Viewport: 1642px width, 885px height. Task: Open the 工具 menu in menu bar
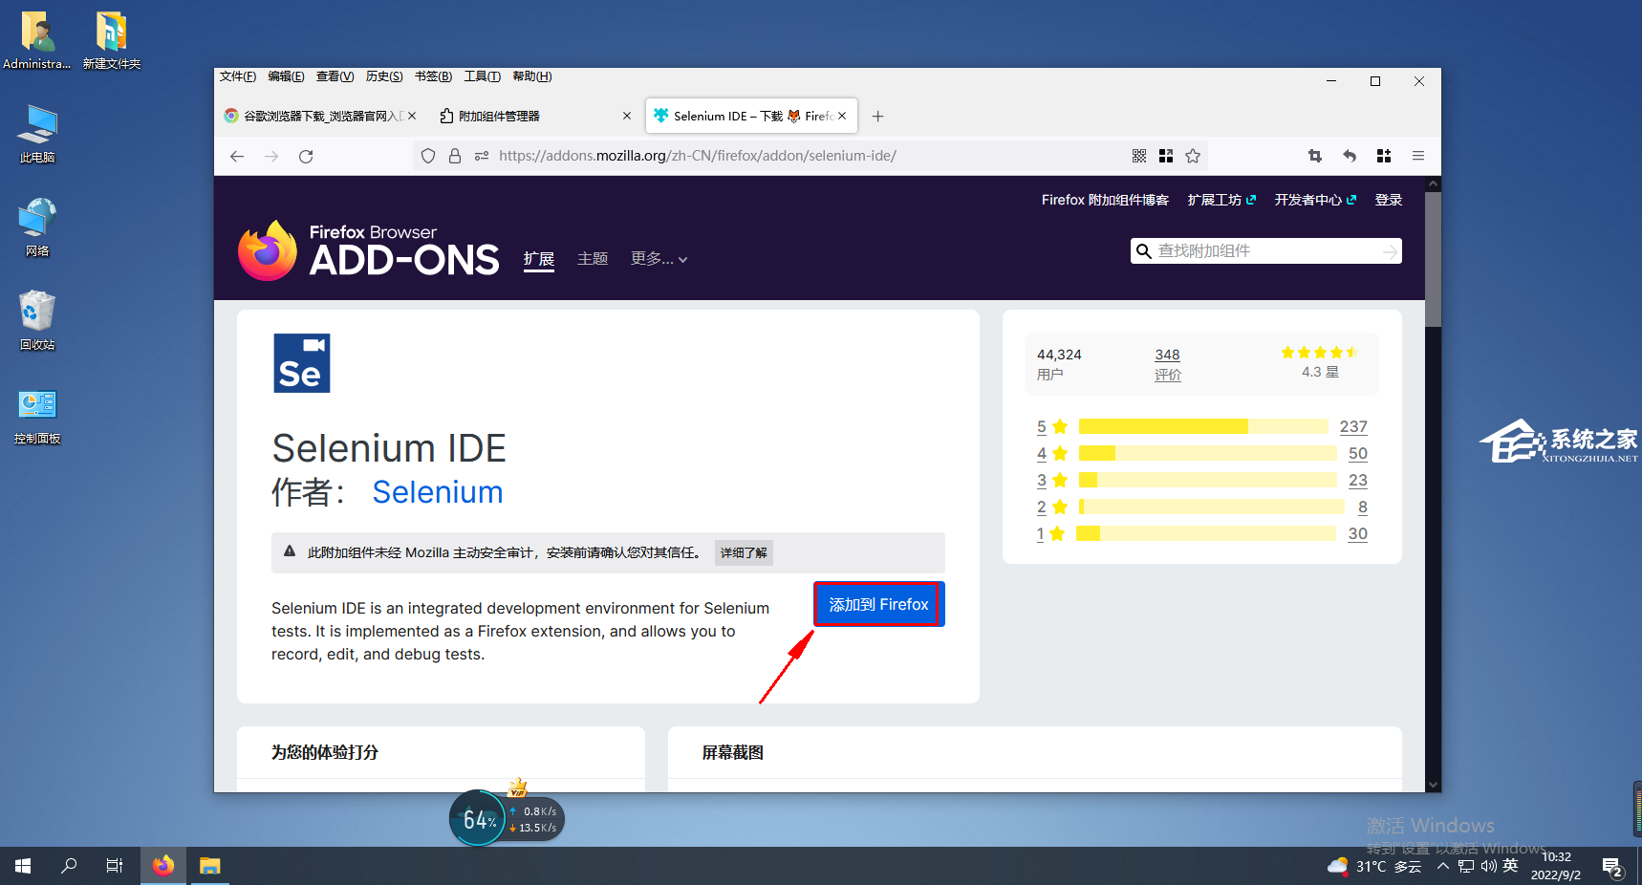482,76
